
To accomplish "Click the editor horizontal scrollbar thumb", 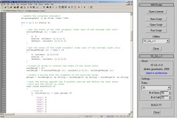I will click(x=9, y=114).
